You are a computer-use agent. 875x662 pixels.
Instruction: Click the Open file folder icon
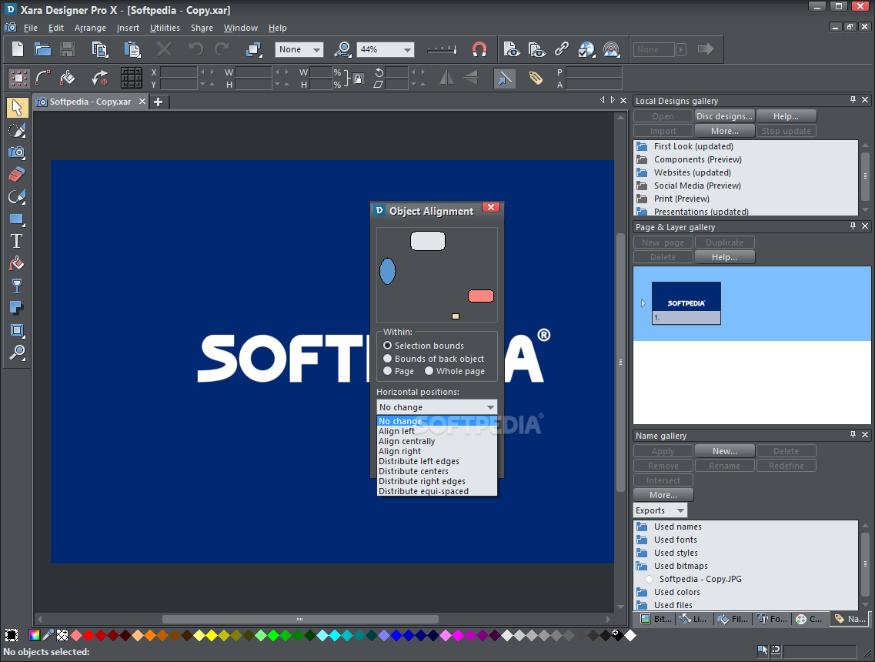(x=42, y=49)
